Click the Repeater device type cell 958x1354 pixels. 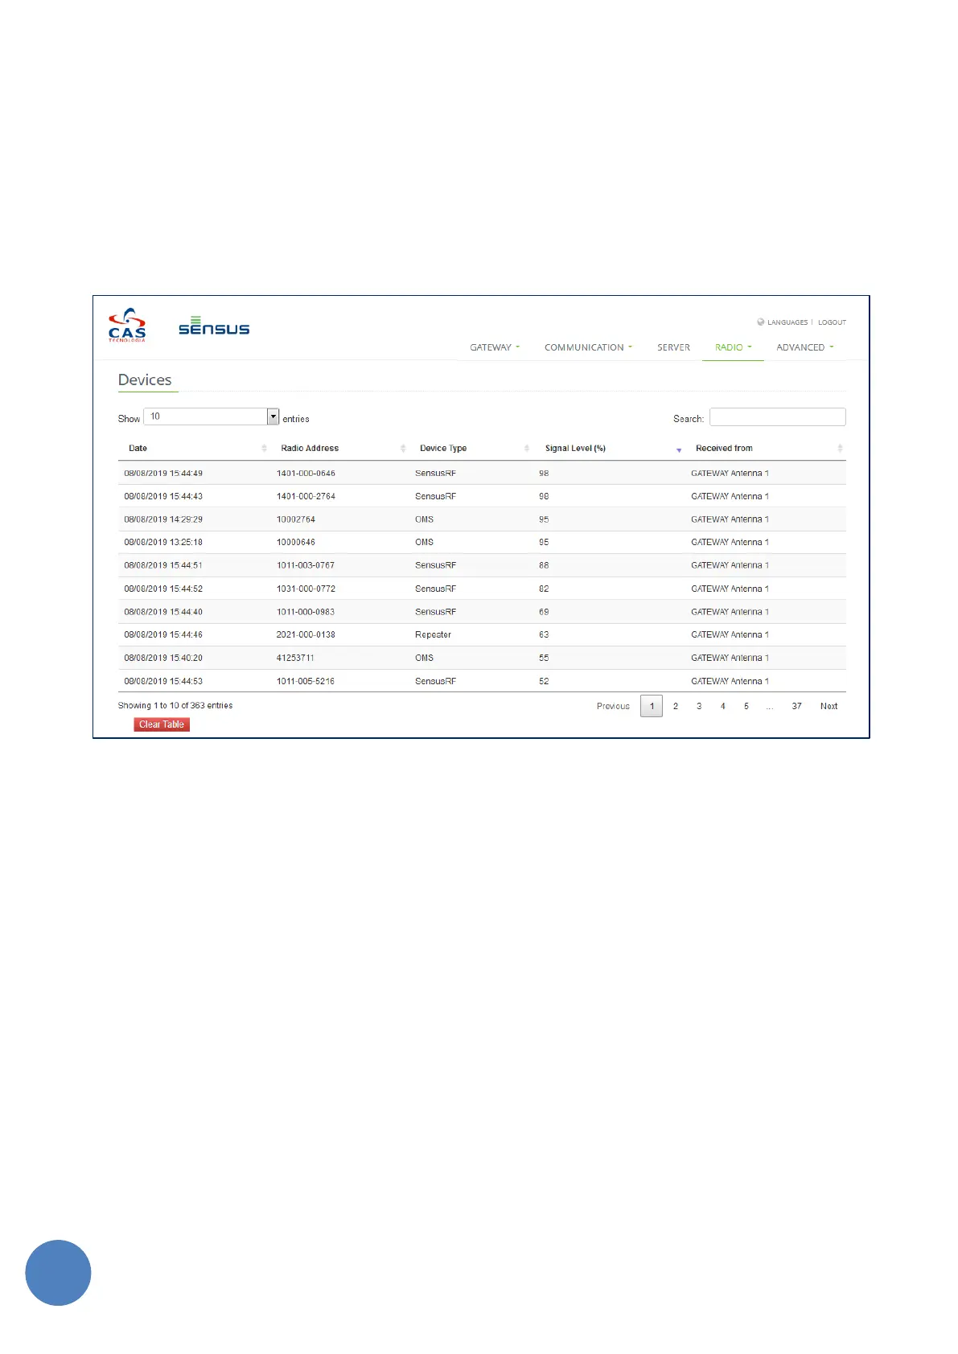coord(433,634)
